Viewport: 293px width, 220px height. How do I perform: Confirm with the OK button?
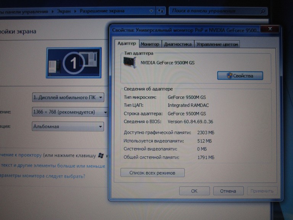pos(194,191)
